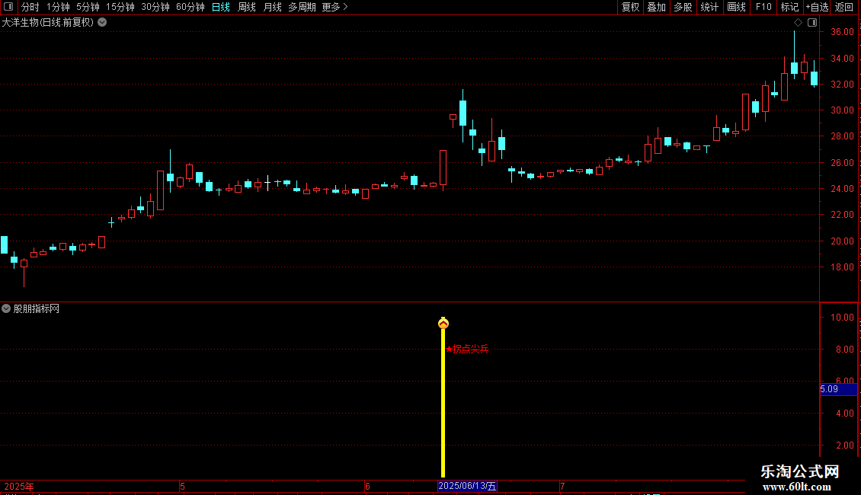Select the 60分钟 period

click(x=190, y=7)
